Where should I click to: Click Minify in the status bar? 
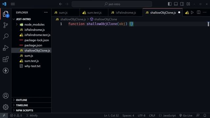pyautogui.click(x=32, y=115)
